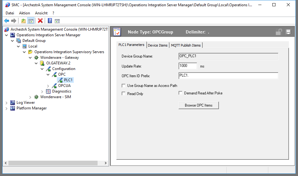
Task: Click the Browse OPC Items button
Action: (x=198, y=105)
